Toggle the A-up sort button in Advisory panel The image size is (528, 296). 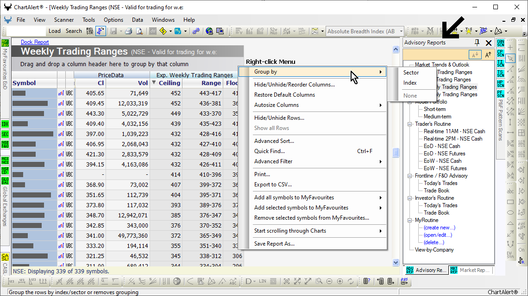pos(488,55)
